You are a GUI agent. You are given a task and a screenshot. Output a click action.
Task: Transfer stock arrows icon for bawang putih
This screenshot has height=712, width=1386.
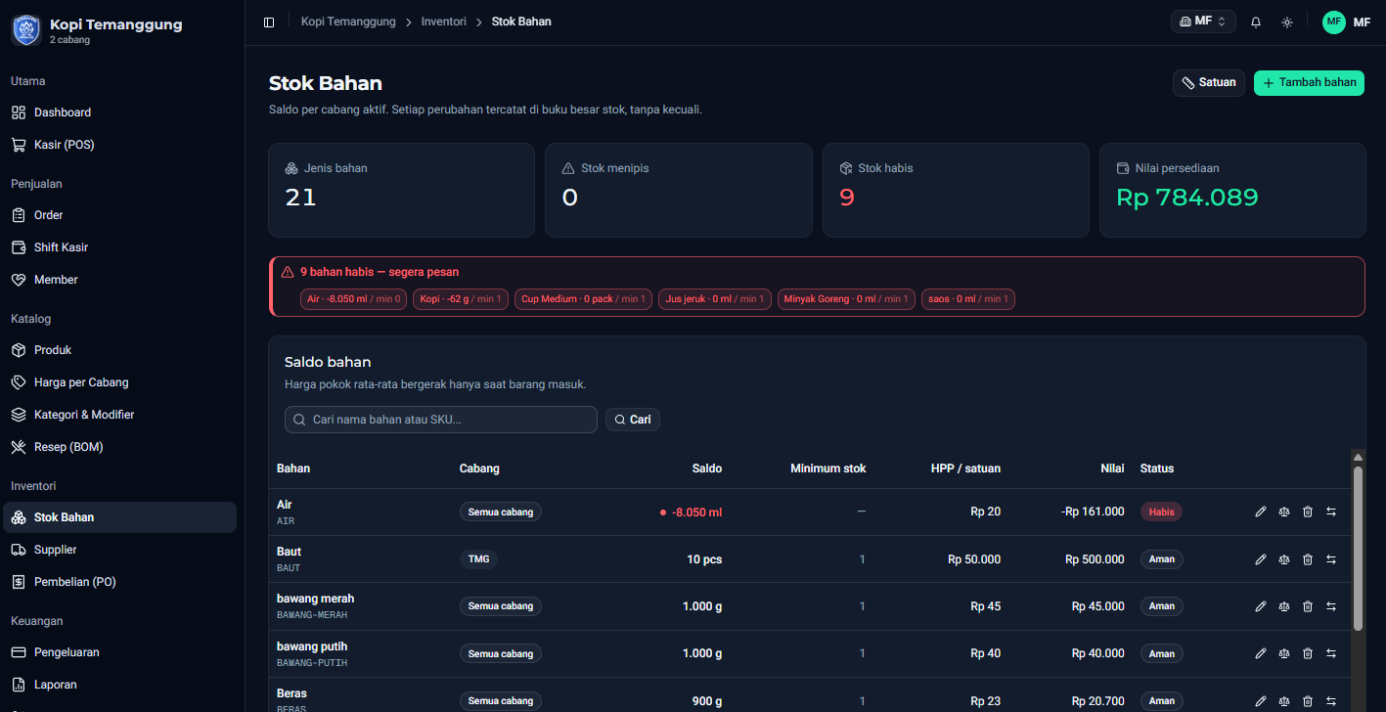click(x=1331, y=653)
